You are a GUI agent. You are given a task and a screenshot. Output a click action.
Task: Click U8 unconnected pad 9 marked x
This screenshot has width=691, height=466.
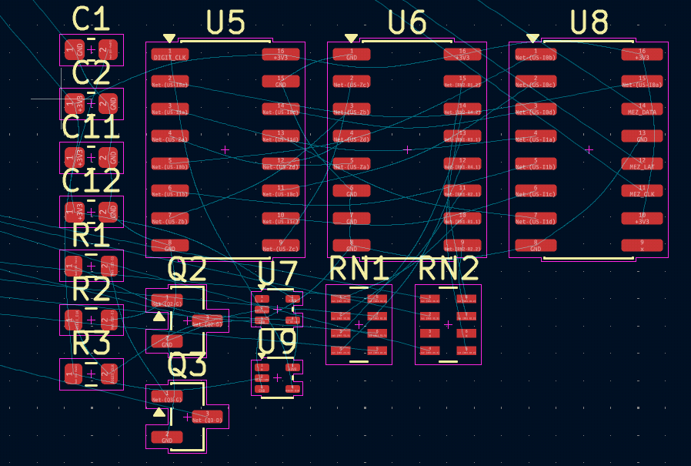642,246
